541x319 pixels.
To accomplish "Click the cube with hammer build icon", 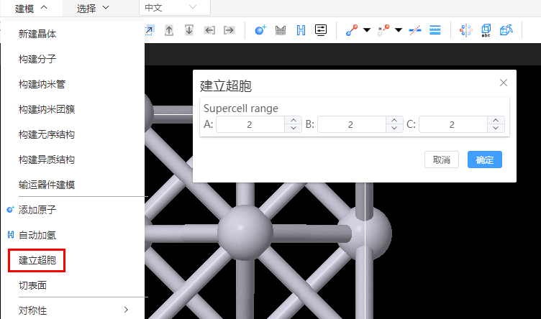I will click(x=506, y=30).
